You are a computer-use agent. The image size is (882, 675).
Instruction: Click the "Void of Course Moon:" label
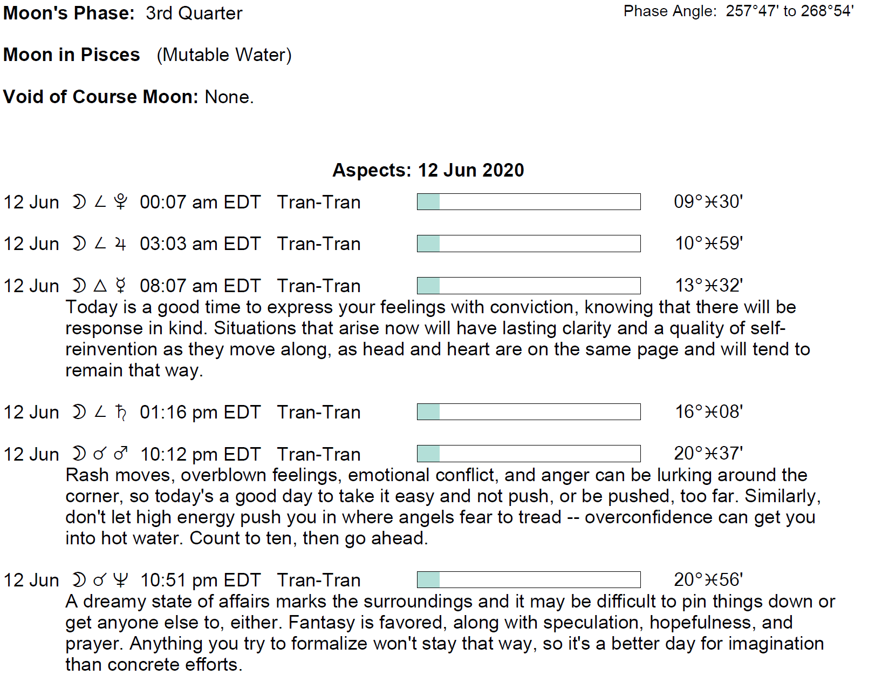pos(101,97)
